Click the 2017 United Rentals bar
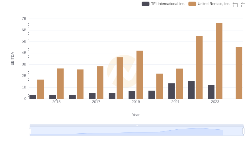 pyautogui.click(x=100, y=83)
